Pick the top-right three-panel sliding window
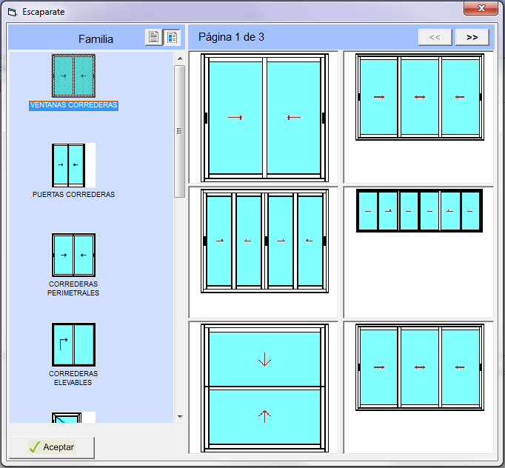This screenshot has width=505, height=468. [x=419, y=96]
